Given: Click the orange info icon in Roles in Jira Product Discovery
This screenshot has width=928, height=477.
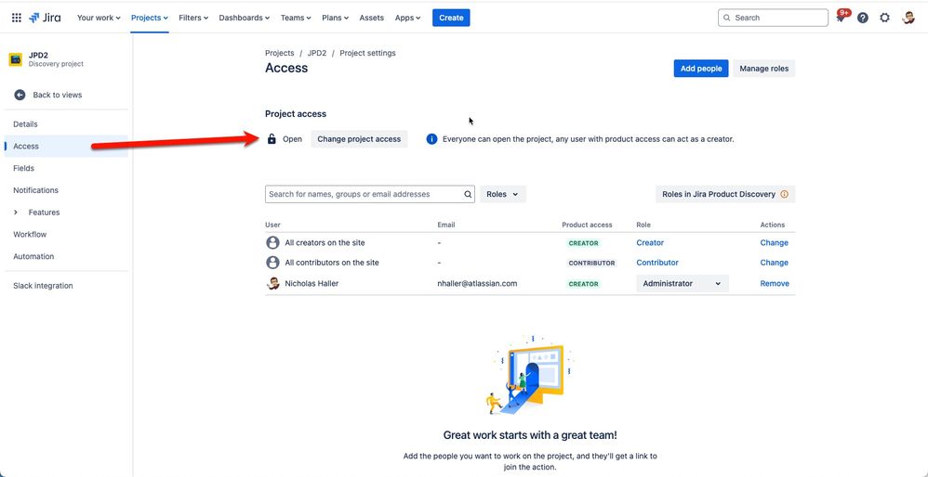Looking at the screenshot, I should pyautogui.click(x=785, y=194).
